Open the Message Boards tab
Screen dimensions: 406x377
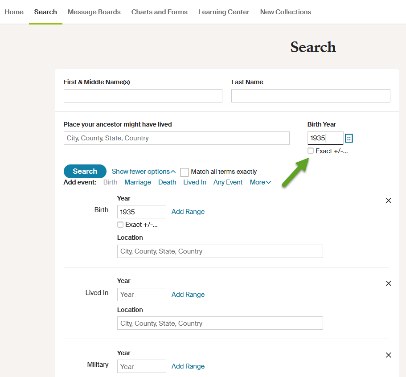(94, 12)
